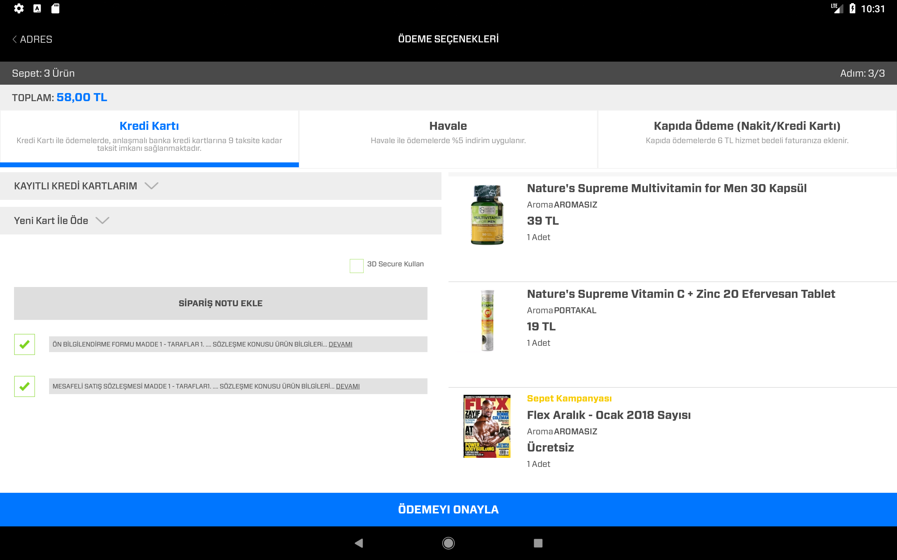Viewport: 897px width, 560px height.
Task: Tap the SD card status icon
Action: (x=55, y=8)
